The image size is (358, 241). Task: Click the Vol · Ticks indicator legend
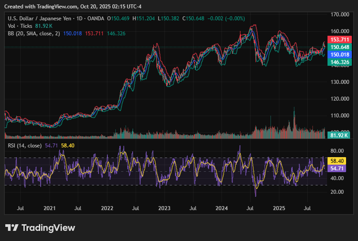tap(20, 26)
